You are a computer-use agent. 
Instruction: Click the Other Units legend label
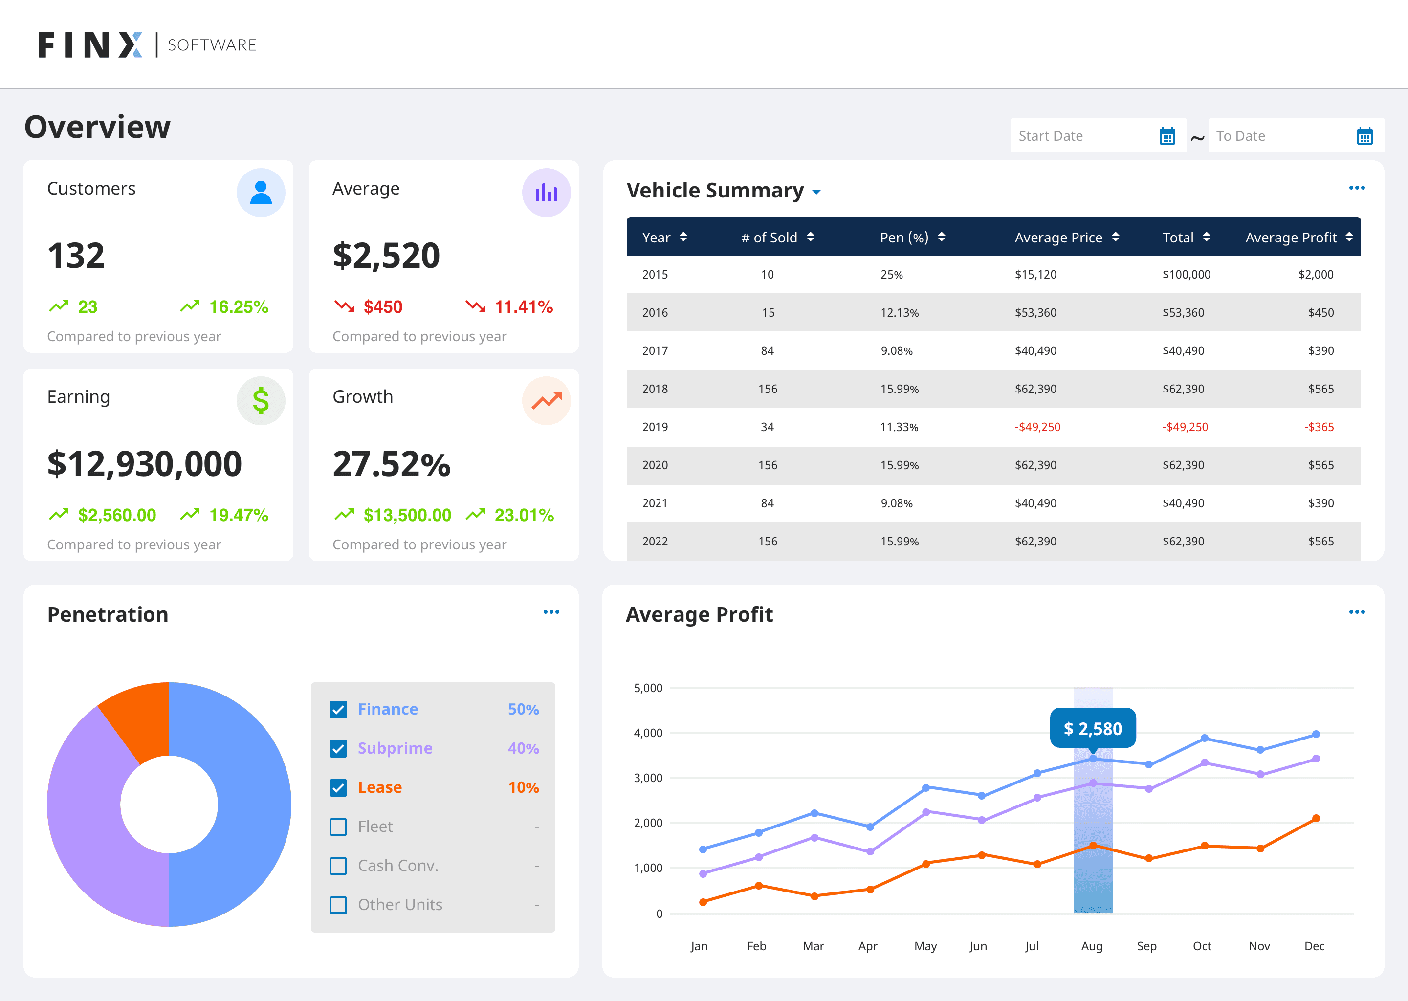(400, 905)
